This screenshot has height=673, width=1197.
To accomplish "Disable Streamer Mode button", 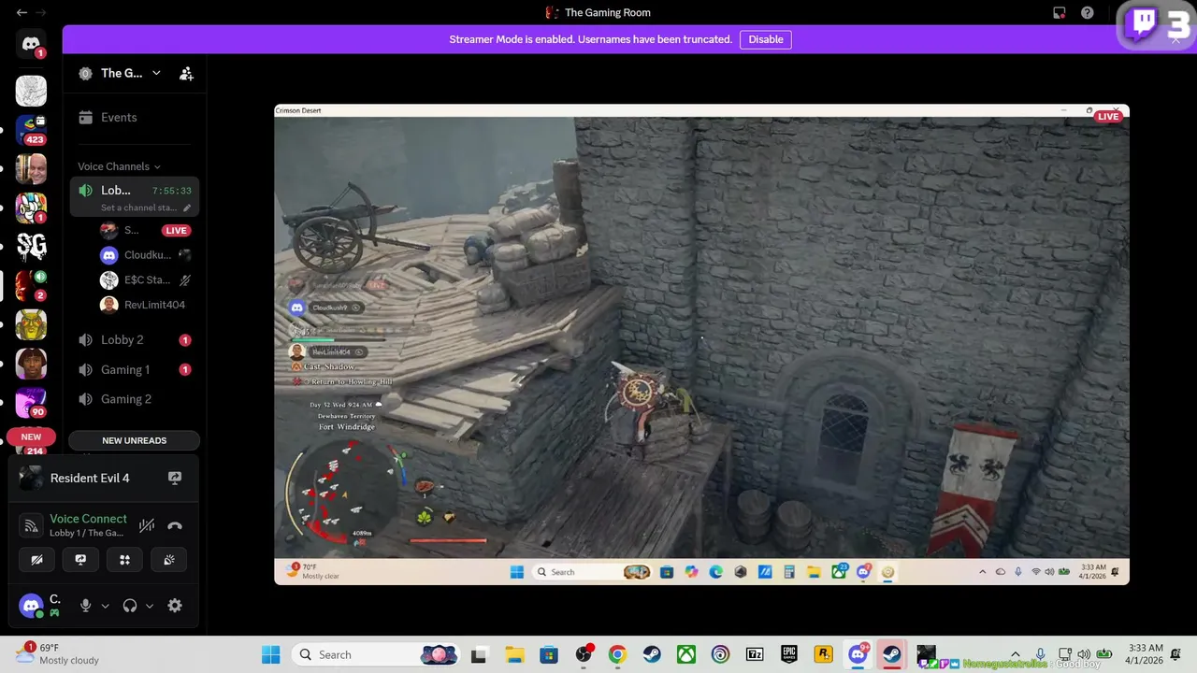I will 766,39.
